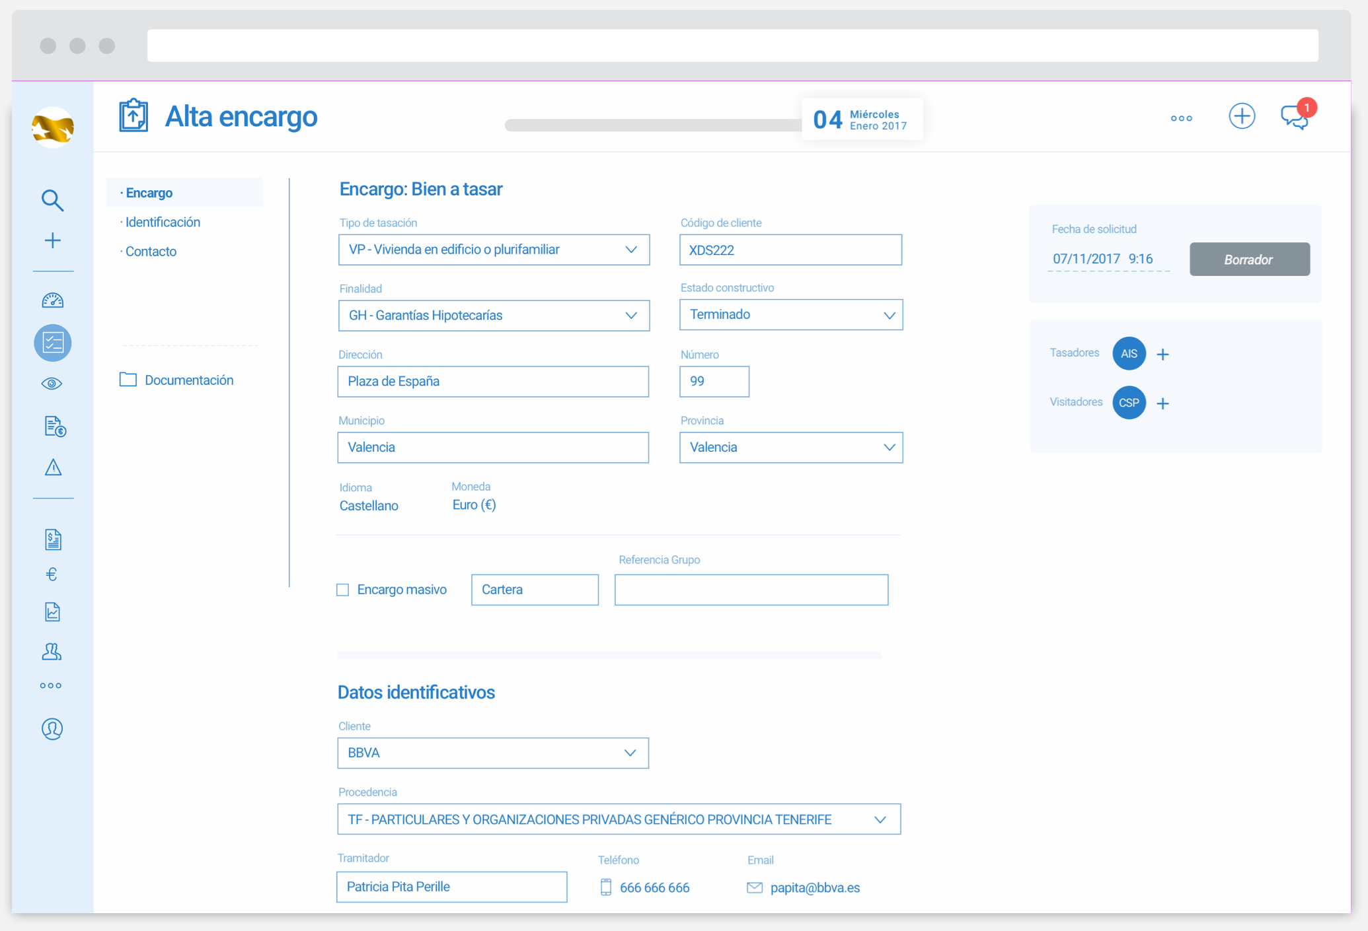Click the Dirección input field
The image size is (1368, 931).
point(493,382)
